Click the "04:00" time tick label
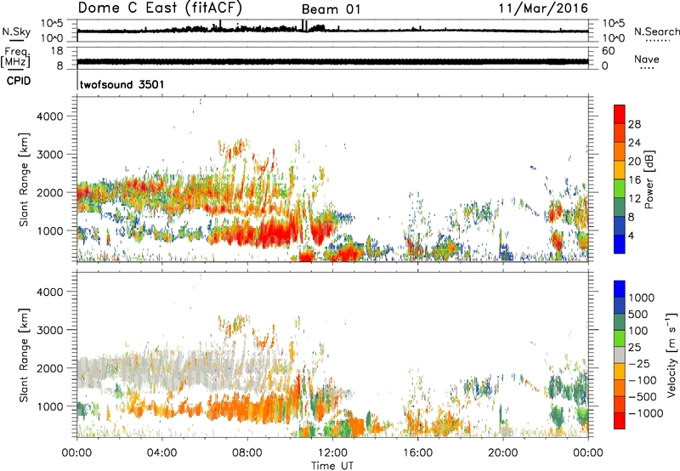This screenshot has height=471, width=680. click(x=161, y=453)
